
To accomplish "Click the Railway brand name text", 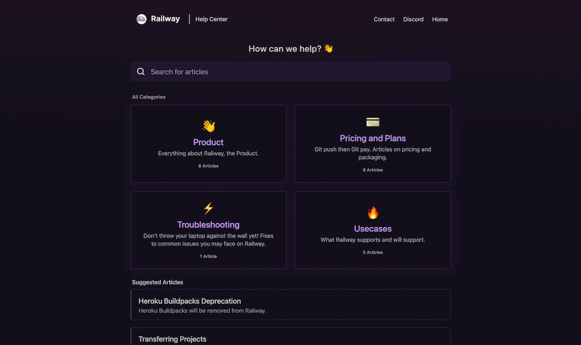I will coord(165,19).
